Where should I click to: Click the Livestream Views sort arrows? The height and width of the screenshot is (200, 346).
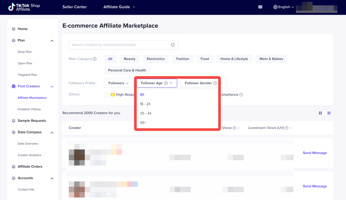click(290, 128)
